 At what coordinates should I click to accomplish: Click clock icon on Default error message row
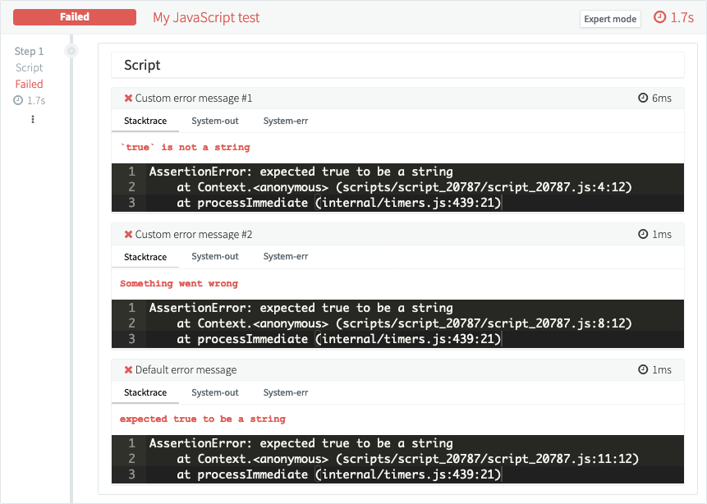[x=643, y=370]
